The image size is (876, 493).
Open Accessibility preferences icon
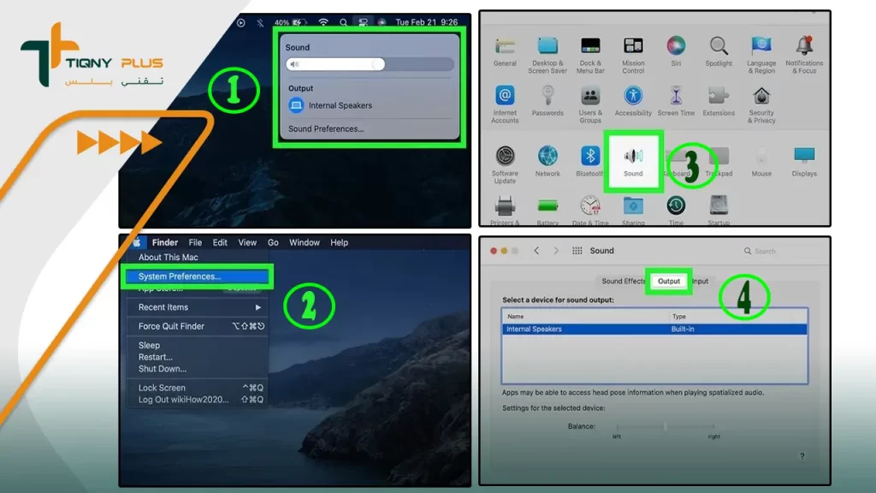tap(633, 96)
